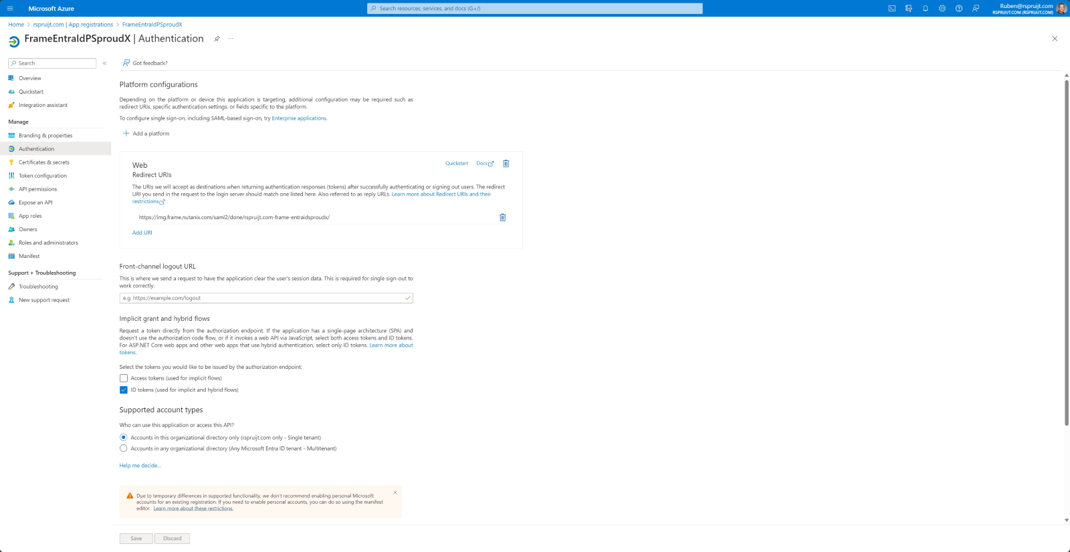The height and width of the screenshot is (552, 1070).
Task: Open the notifications bell
Action: pos(926,9)
